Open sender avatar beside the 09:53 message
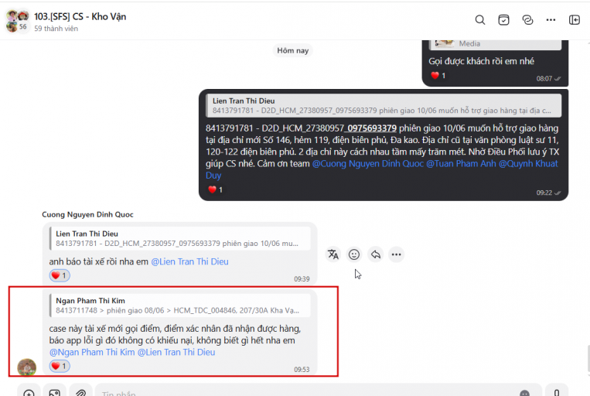Screen dimensions: 590x396 (x=27, y=367)
